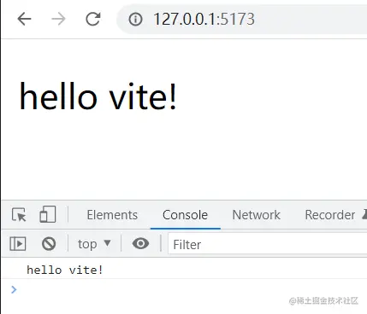View site information icon
Viewport: 367px width, 314px height.
tap(135, 20)
